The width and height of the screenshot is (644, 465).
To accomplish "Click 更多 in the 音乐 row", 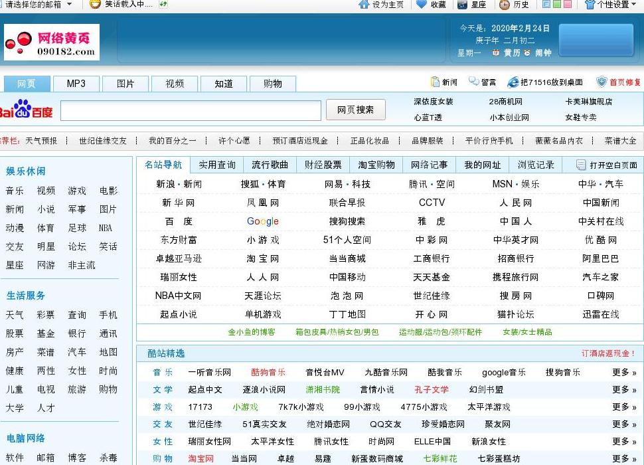I will click(624, 372).
